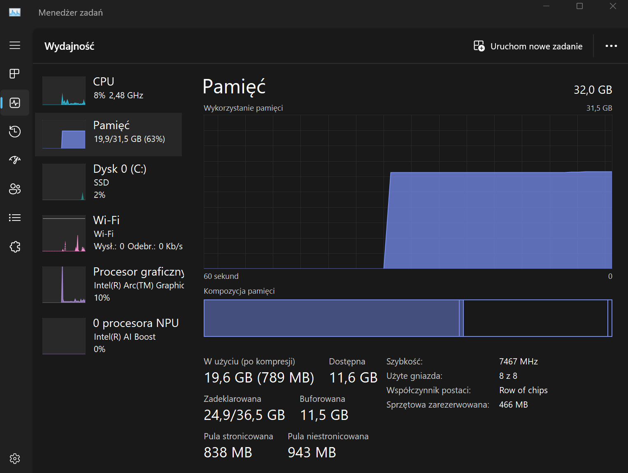628x473 pixels.
Task: Open the Details list icon
Action: [x=15, y=218]
